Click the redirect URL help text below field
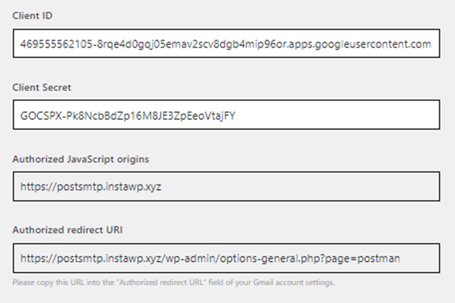The image size is (455, 303). point(173,283)
